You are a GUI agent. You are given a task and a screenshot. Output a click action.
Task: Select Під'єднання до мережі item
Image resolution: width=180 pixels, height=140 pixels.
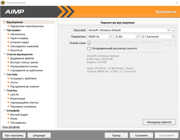[x=25, y=86]
